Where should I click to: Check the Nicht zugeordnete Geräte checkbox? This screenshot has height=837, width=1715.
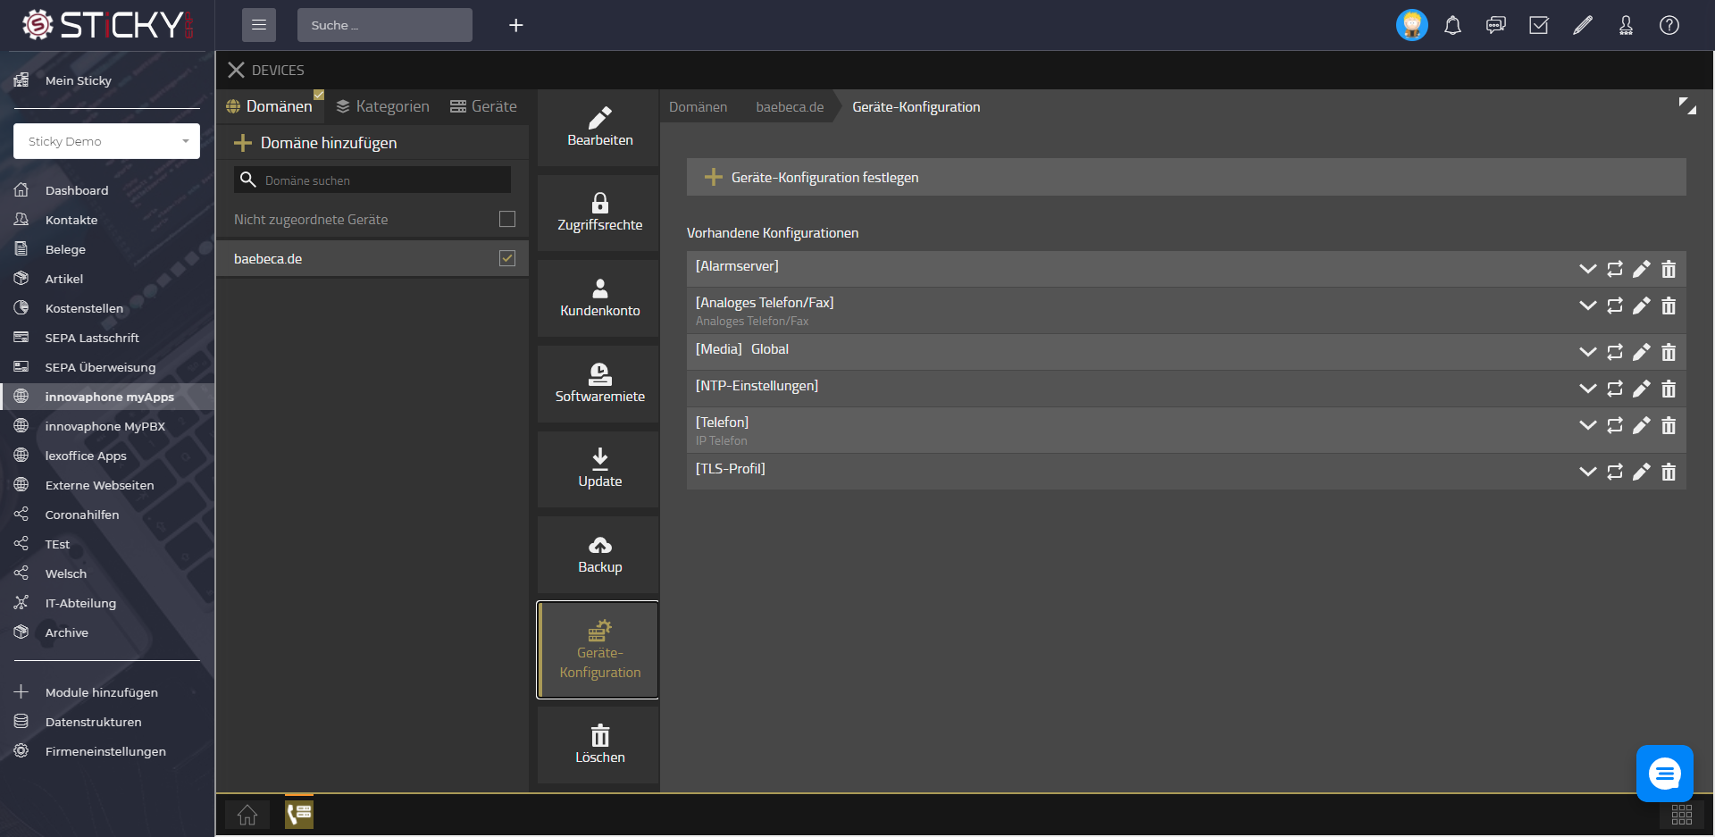(507, 219)
